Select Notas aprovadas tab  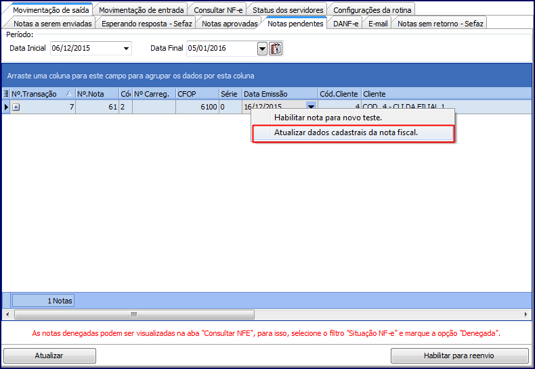(230, 24)
